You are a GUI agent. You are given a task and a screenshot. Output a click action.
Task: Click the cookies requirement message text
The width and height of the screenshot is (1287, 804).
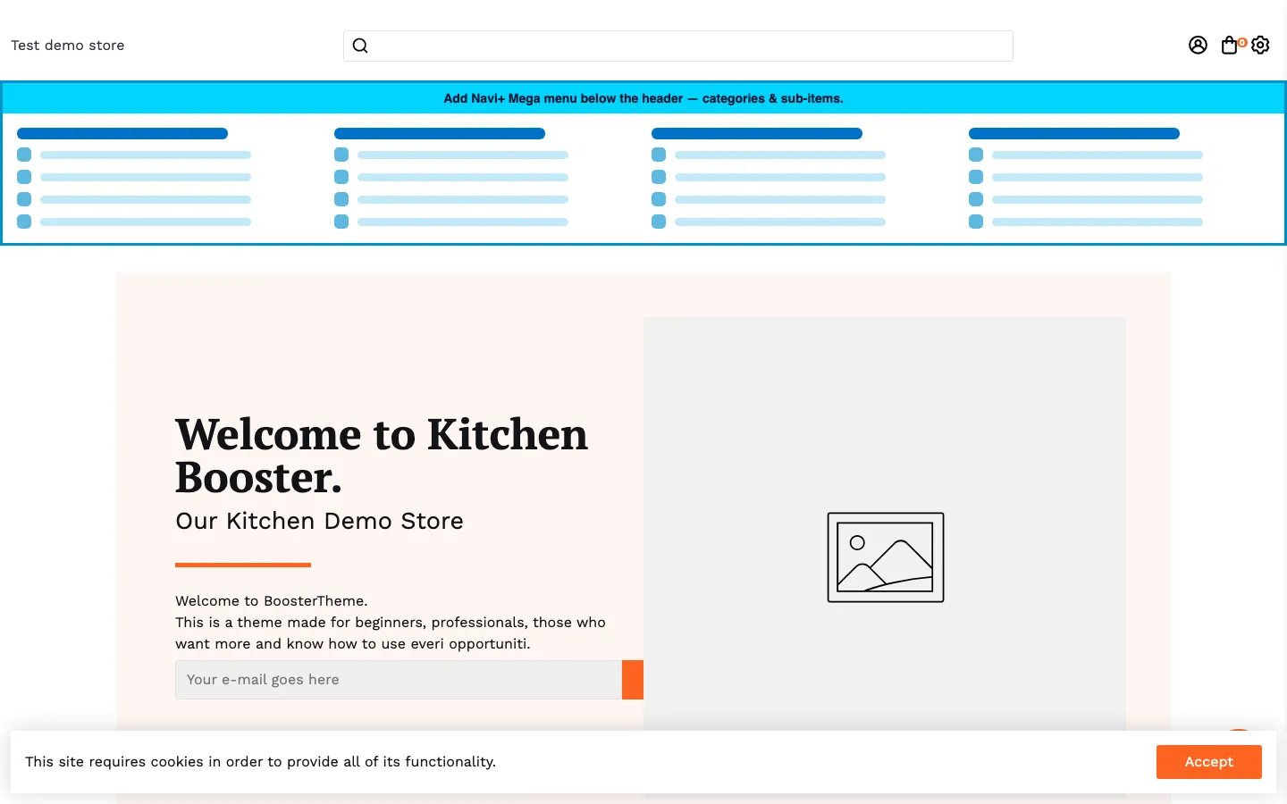(260, 762)
